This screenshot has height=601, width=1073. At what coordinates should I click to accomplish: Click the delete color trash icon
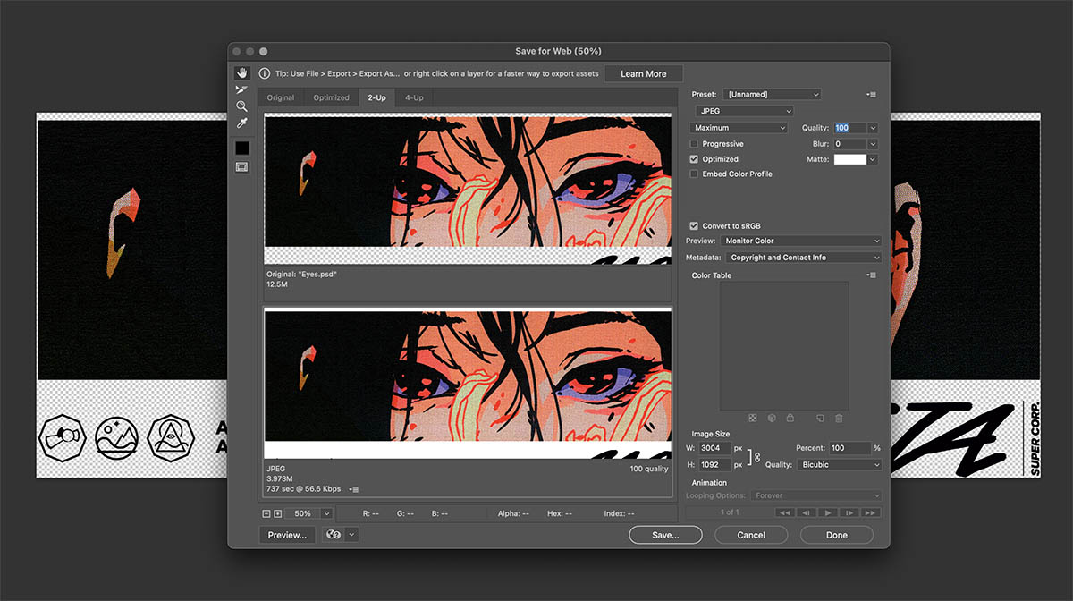pos(839,418)
